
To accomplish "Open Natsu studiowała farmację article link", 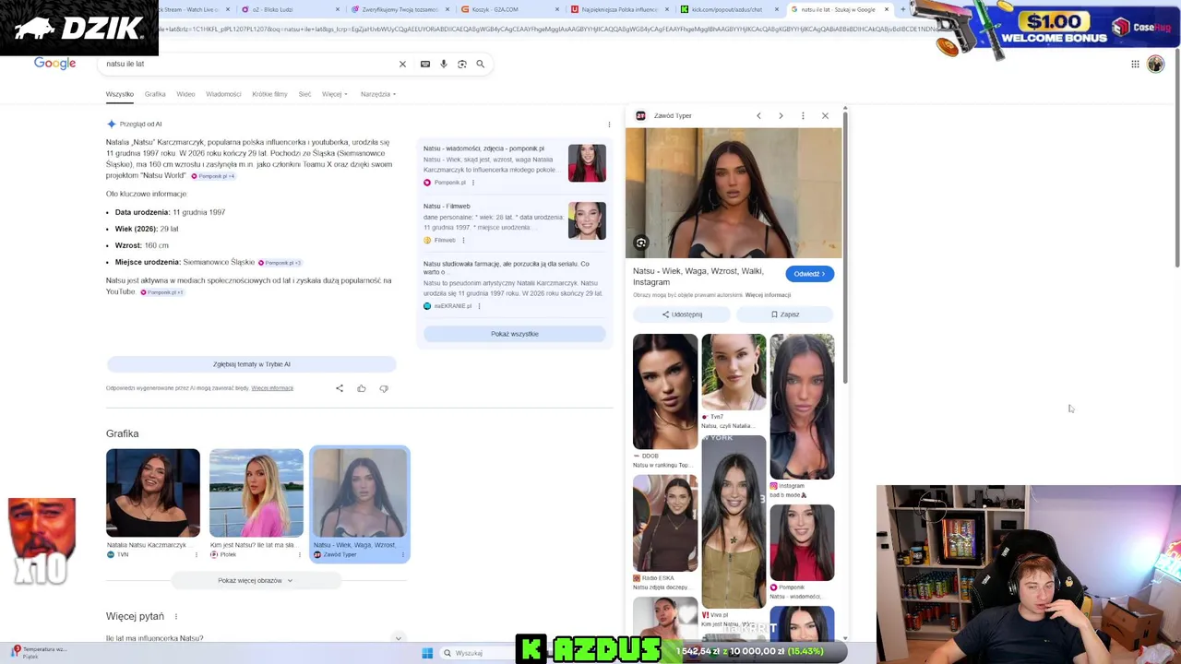I will pos(506,267).
